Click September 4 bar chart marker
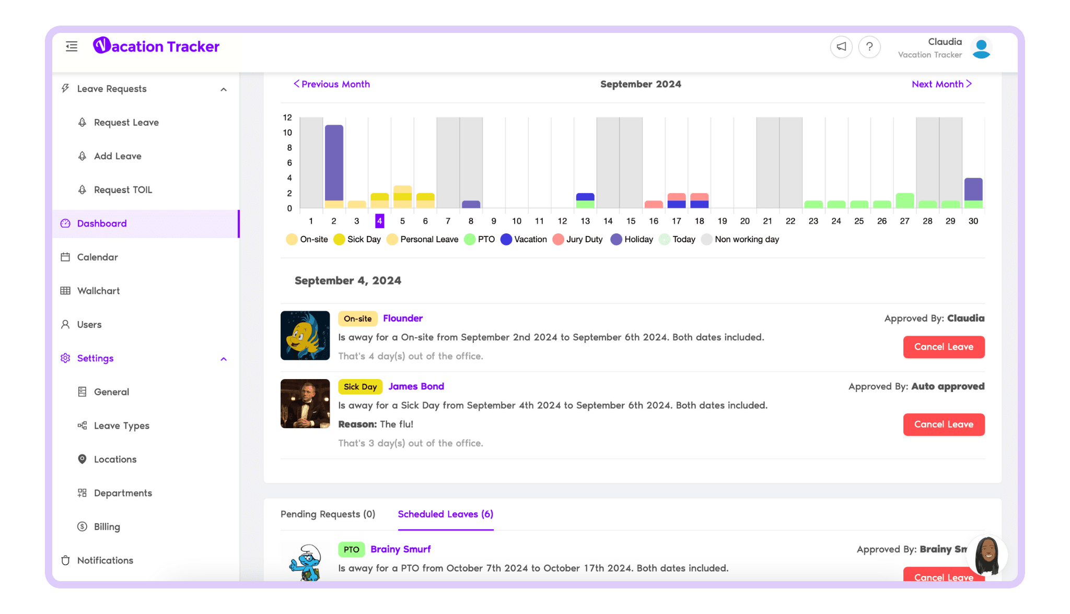 379,220
